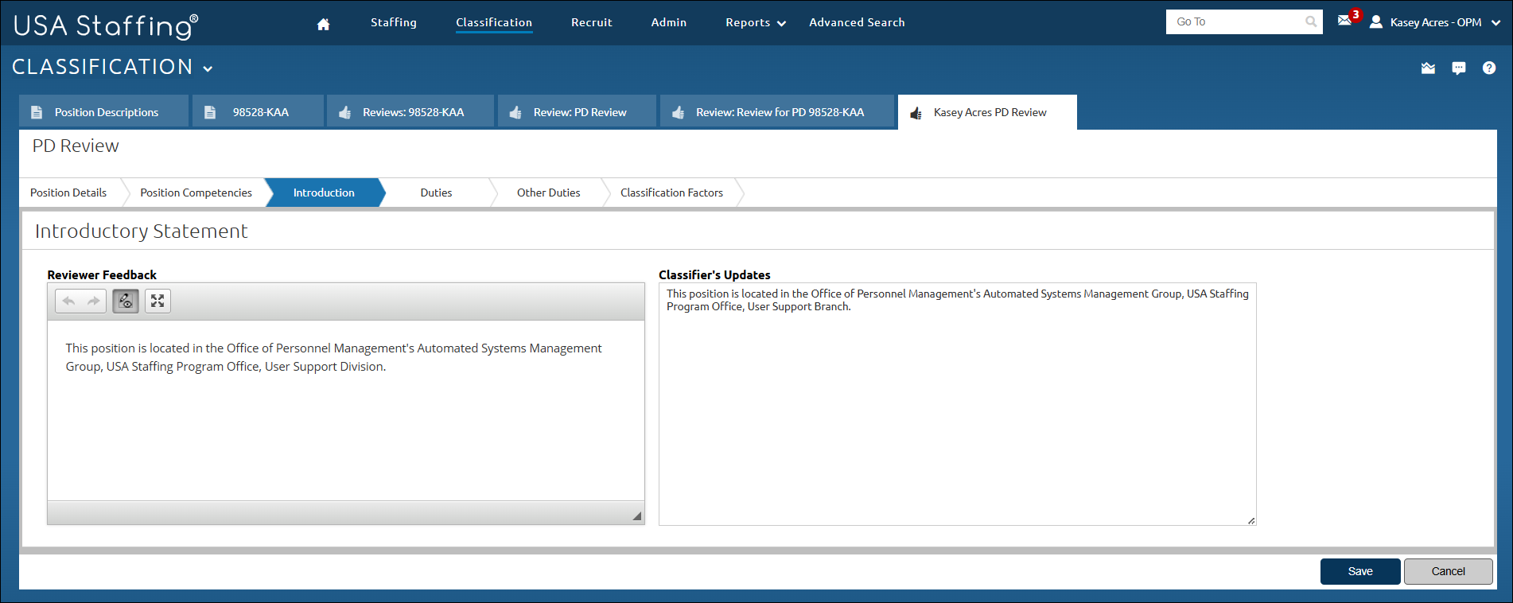Screen dimensions: 1513x603
Task: Go to the Other Duties step
Action: pyautogui.click(x=548, y=193)
